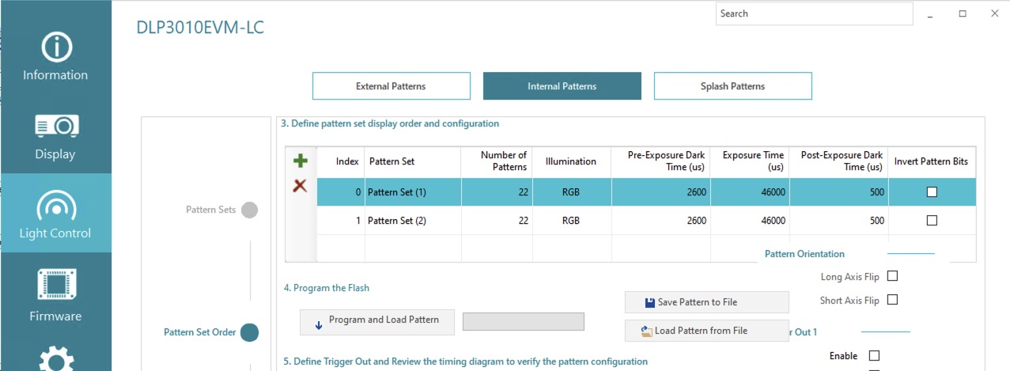Enable Short Axis Flip checkbox
The width and height of the screenshot is (1010, 371).
point(892,301)
